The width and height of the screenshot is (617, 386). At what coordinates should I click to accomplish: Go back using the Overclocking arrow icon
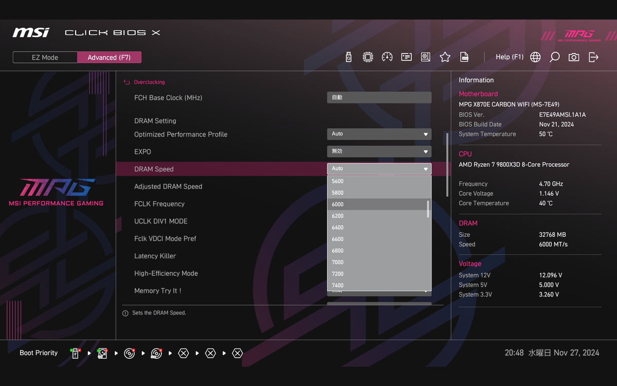(x=126, y=82)
